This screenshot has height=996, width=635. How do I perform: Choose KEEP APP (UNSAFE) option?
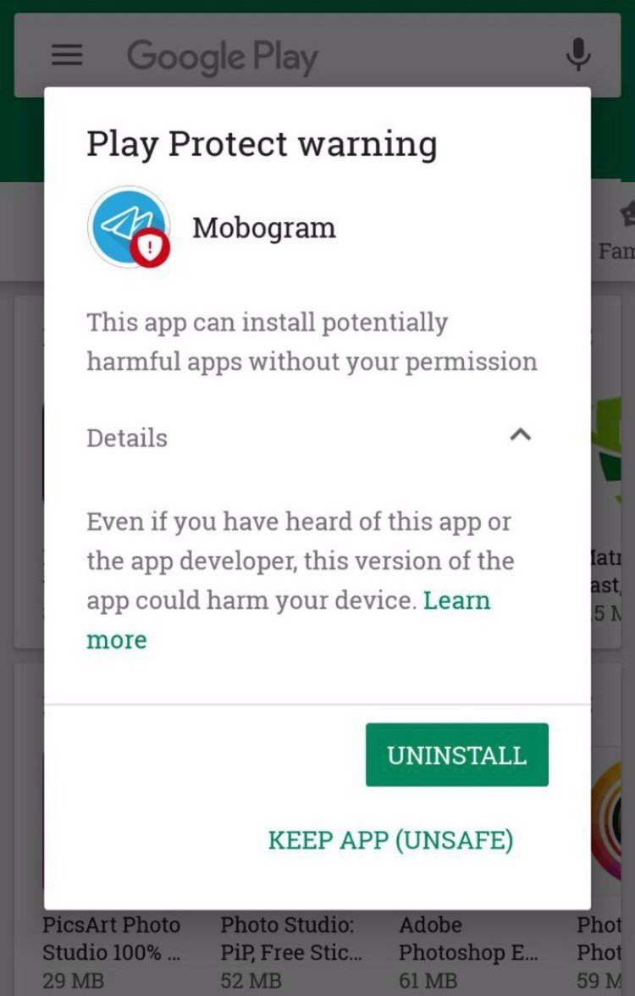click(x=390, y=840)
